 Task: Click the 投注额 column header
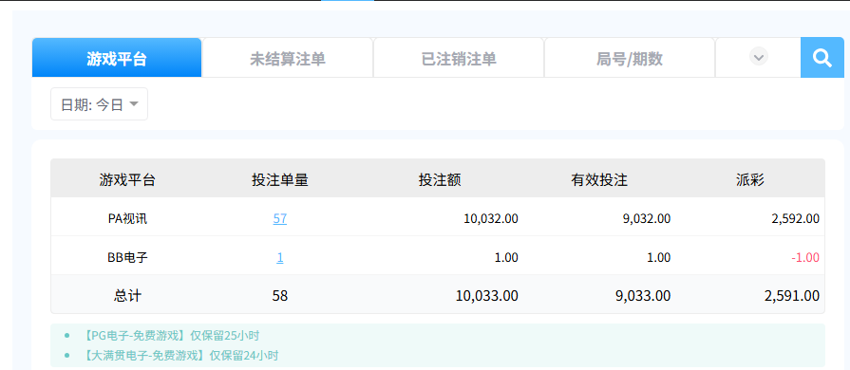pyautogui.click(x=440, y=180)
